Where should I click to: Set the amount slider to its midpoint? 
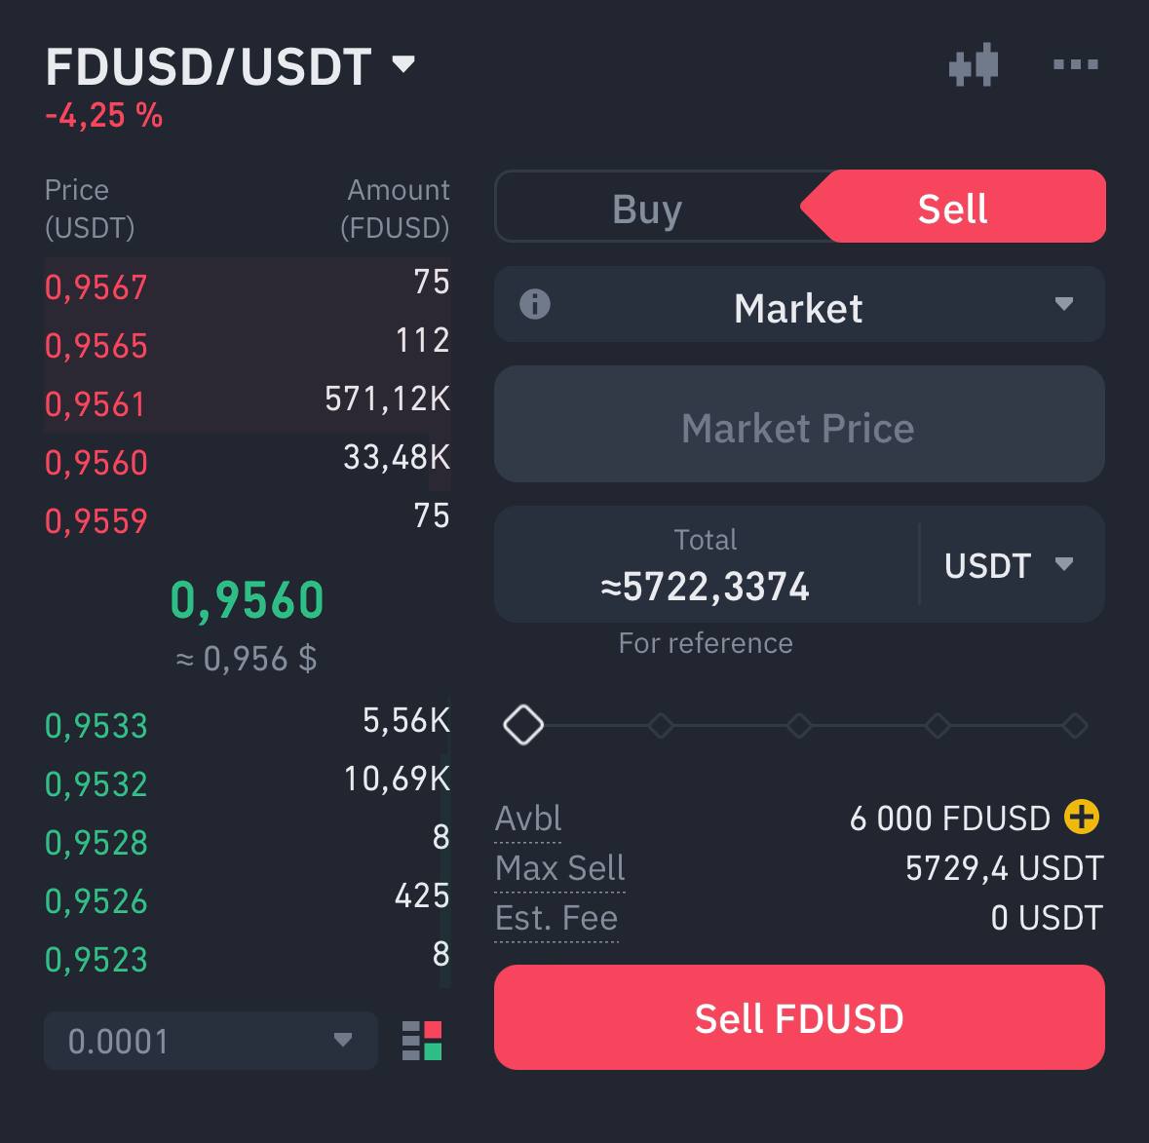799,726
